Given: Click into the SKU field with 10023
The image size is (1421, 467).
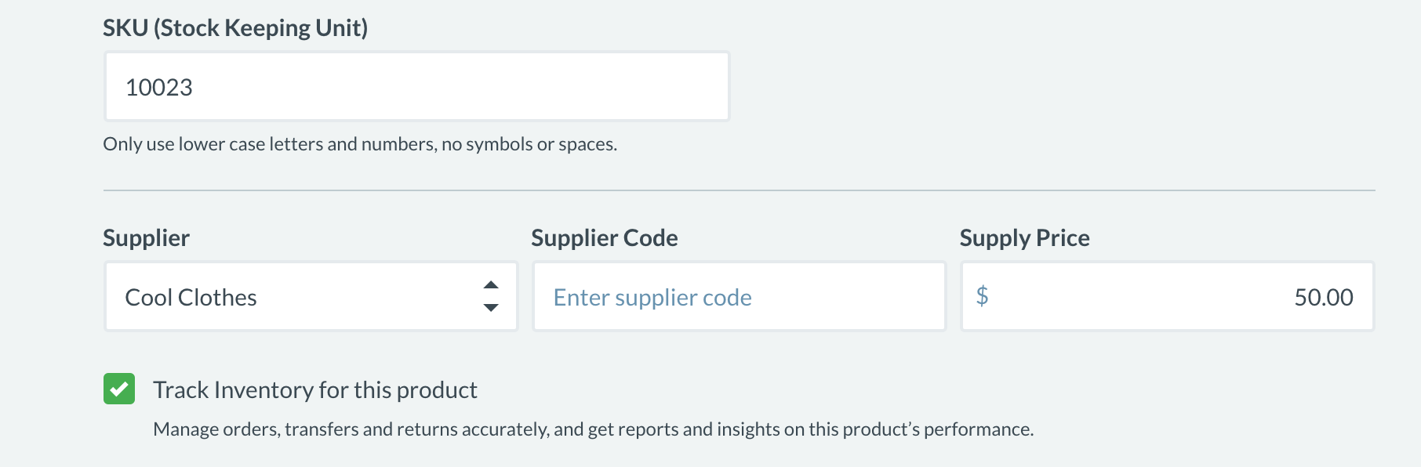Looking at the screenshot, I should [416, 87].
